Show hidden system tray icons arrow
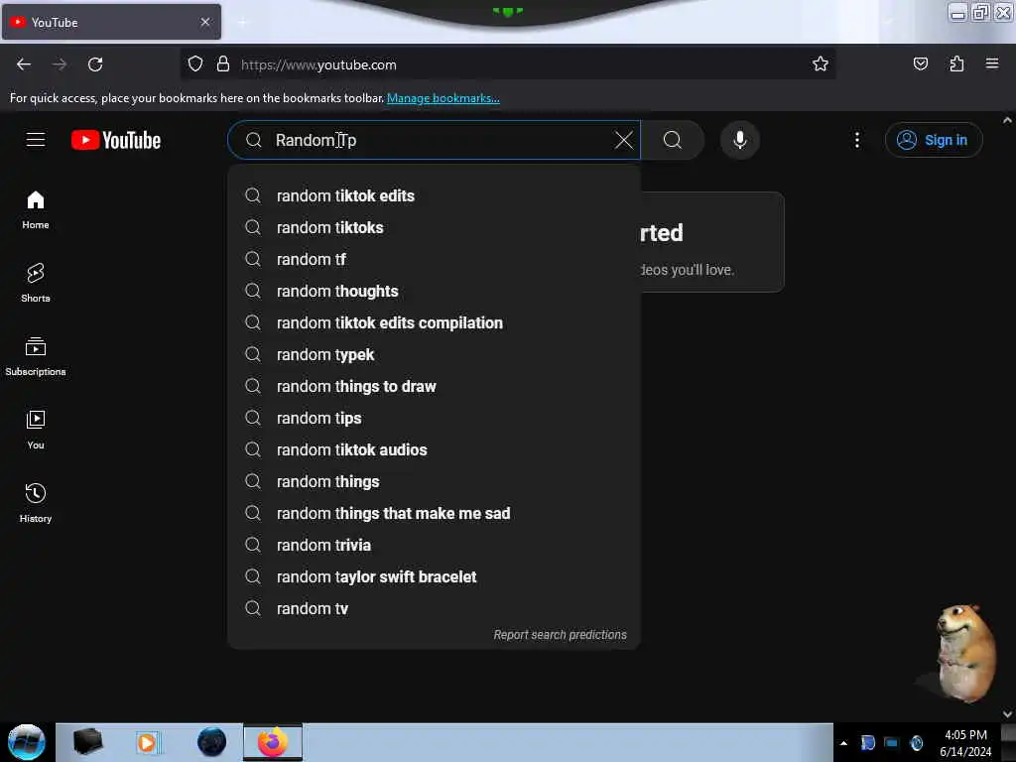 [843, 743]
